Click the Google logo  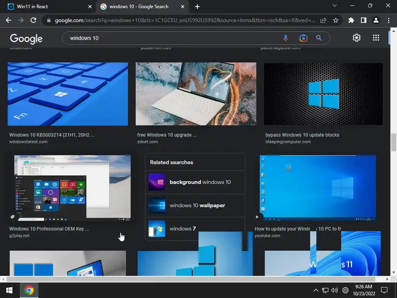tap(26, 38)
